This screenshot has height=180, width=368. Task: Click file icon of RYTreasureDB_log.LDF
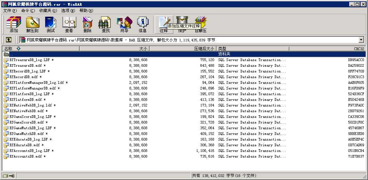click(x=6, y=60)
